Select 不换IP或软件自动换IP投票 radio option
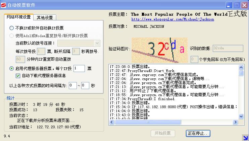Viewport: 249px width, 141px height. coord(11,28)
